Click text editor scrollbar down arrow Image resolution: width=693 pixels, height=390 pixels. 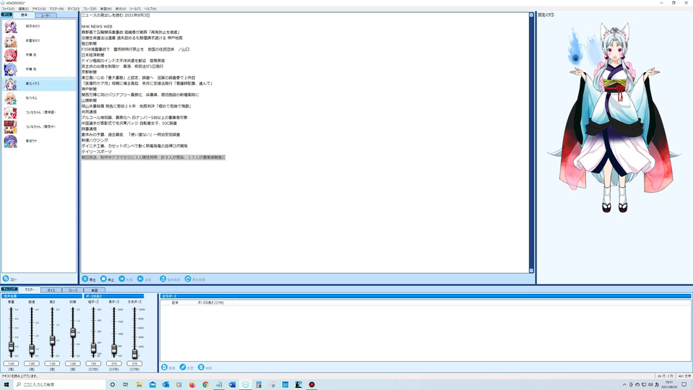coord(531,271)
